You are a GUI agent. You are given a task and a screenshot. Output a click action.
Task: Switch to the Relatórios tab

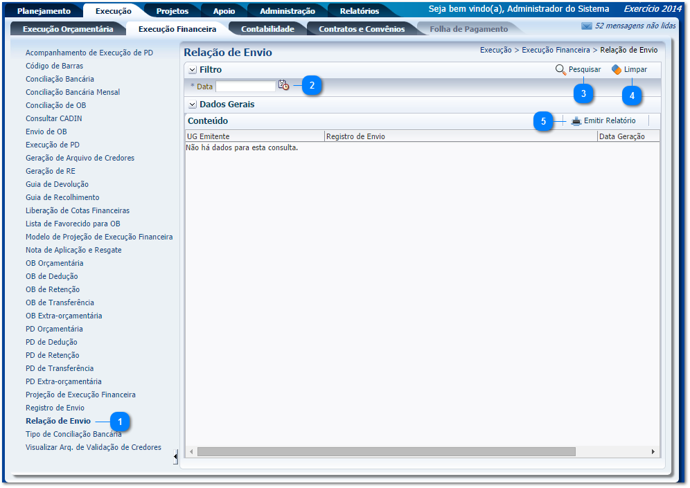click(359, 11)
